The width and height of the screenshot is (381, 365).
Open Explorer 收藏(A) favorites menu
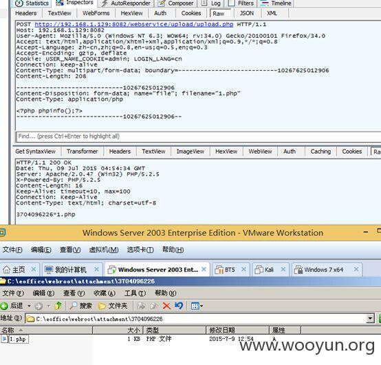point(105,293)
